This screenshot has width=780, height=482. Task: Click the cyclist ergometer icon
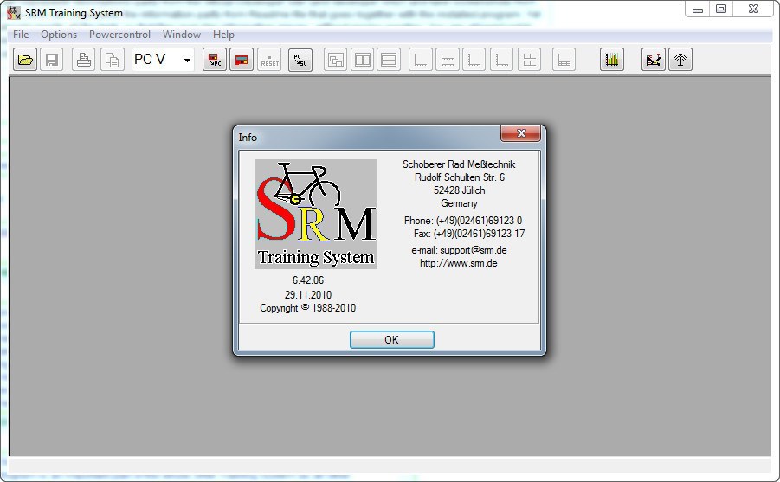654,61
